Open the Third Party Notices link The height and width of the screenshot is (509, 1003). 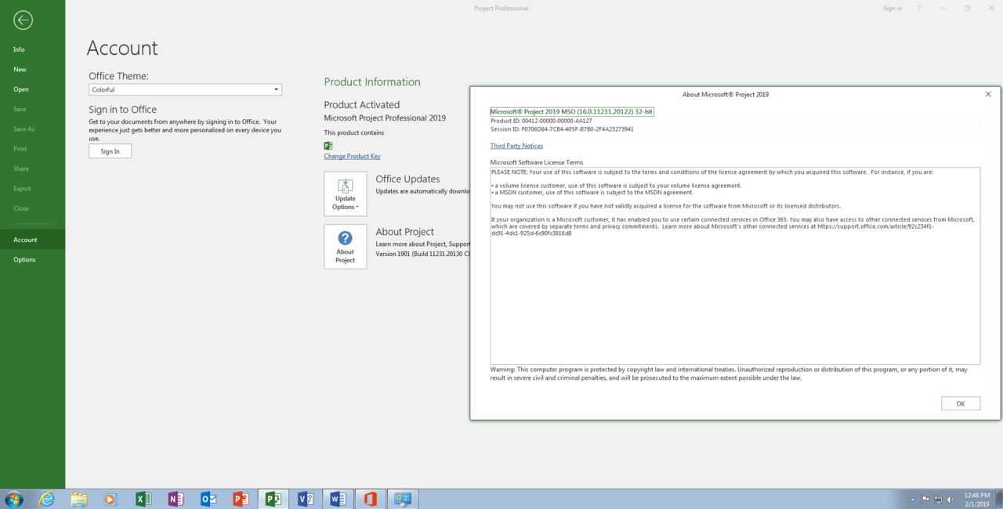516,146
